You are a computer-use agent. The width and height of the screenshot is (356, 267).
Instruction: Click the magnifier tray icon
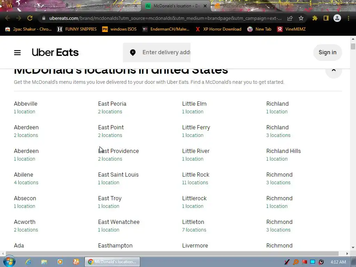coord(296,262)
